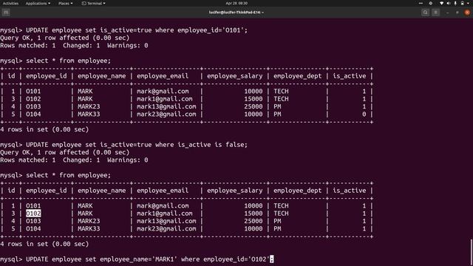Click the lucifer@lucifer-ThinkPad-E14 window title
Image resolution: width=473 pixels, height=266 pixels.
tap(236, 13)
